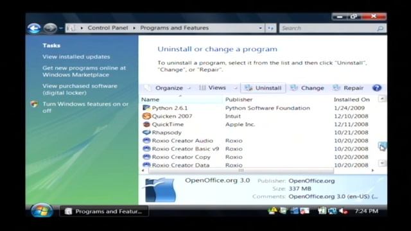Click the OpenOffice.org publisher value
Image resolution: width=411 pixels, height=231 pixels.
(x=311, y=181)
